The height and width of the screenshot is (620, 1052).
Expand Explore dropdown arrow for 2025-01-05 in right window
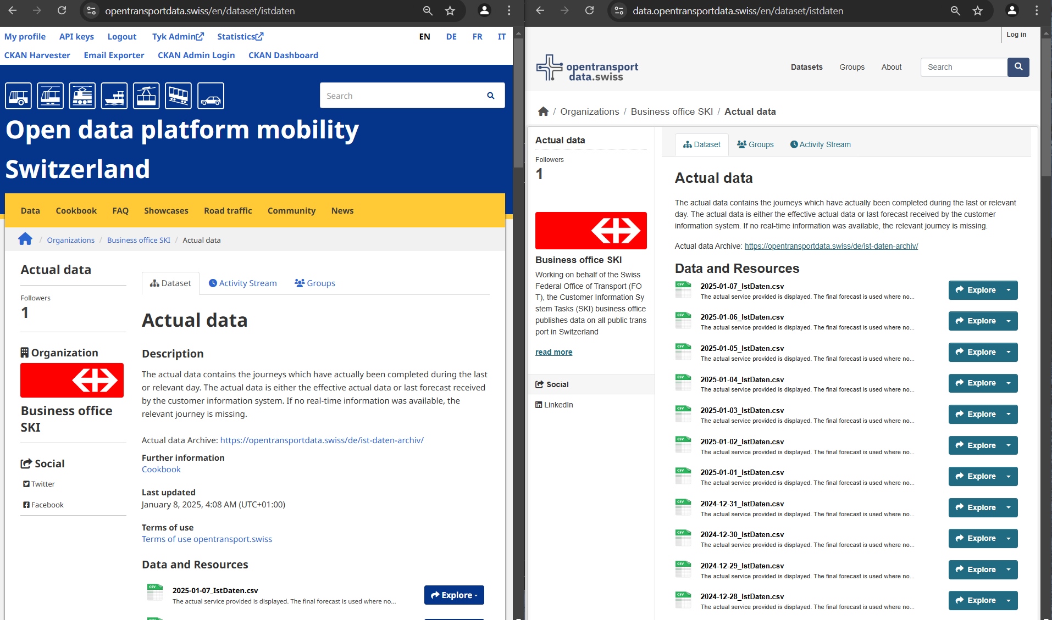pyautogui.click(x=1009, y=352)
